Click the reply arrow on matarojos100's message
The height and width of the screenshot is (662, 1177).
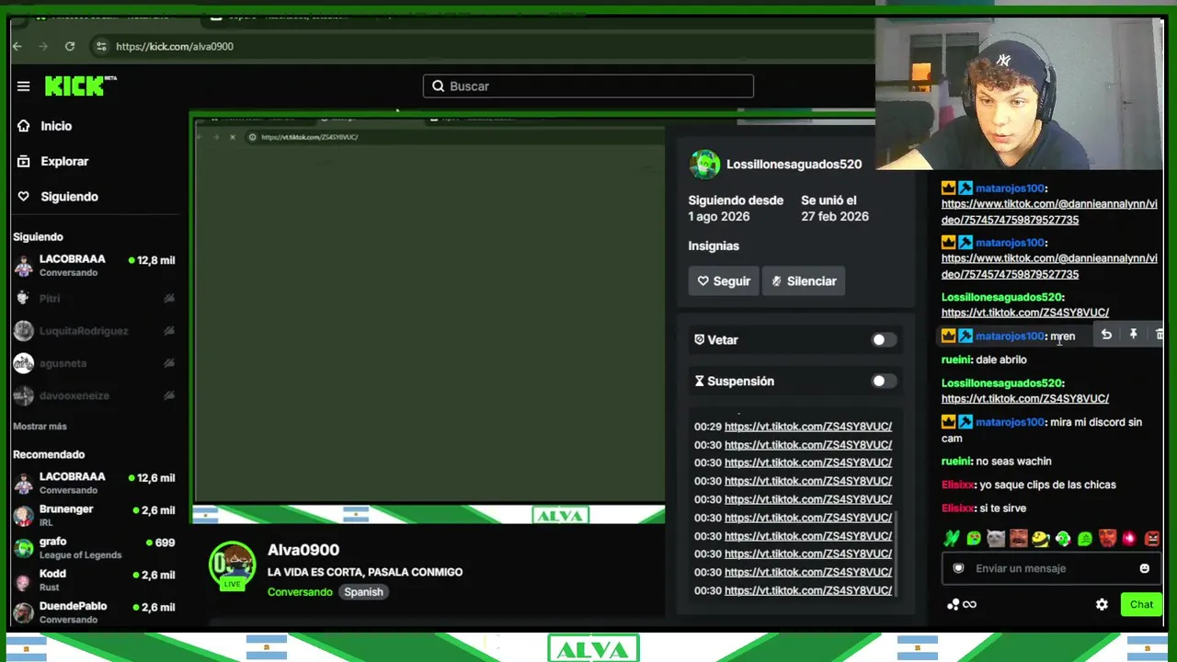(1106, 335)
